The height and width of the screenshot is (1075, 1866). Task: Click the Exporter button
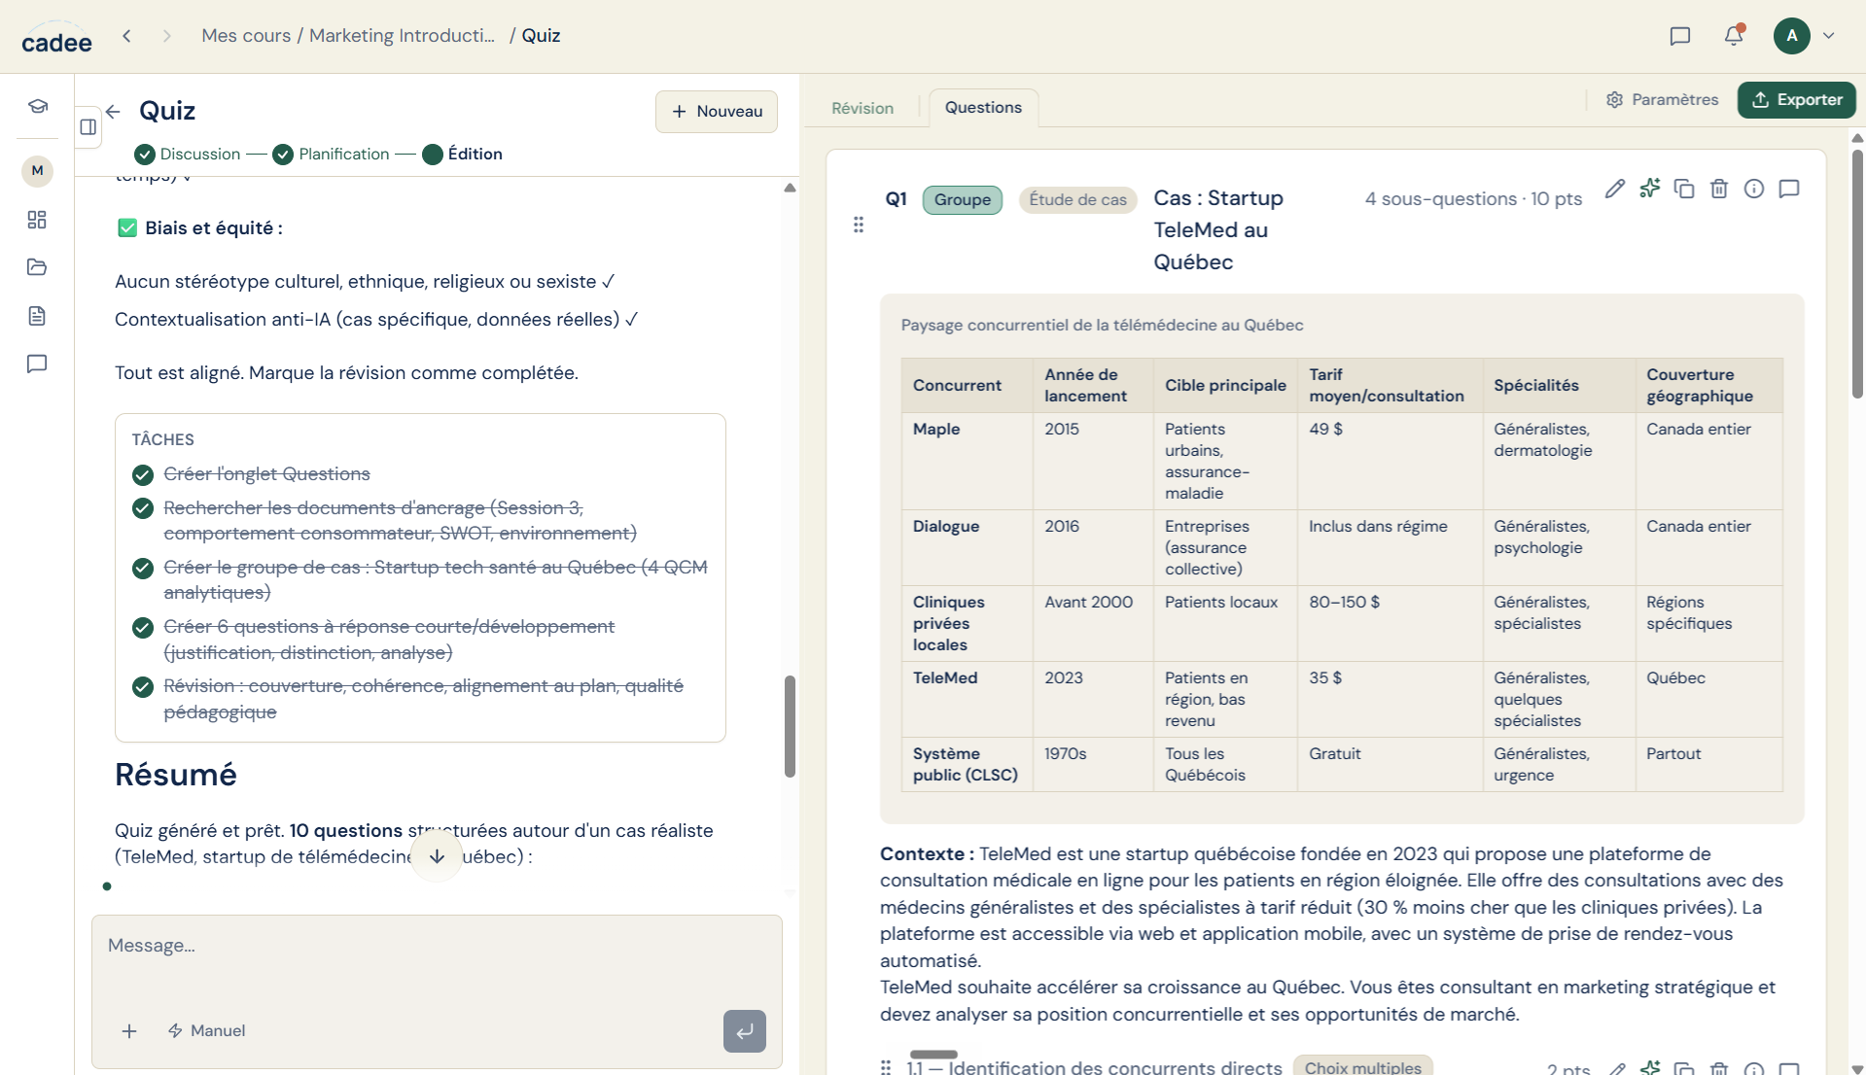pos(1797,99)
